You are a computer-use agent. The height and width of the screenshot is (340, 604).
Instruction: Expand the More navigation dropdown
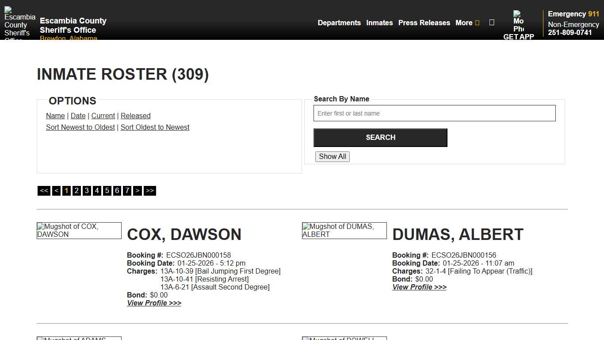[x=467, y=23]
